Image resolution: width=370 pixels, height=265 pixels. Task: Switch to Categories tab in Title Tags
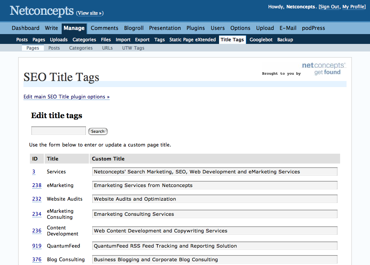[x=81, y=48]
